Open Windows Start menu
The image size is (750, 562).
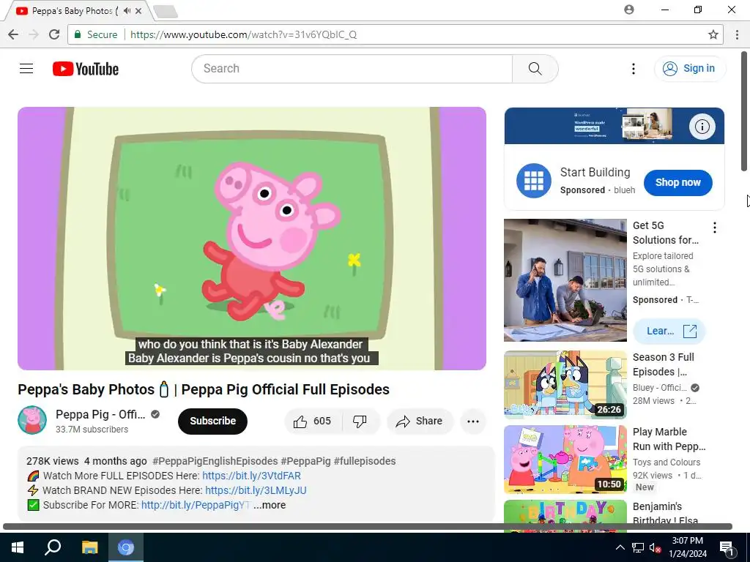(18, 547)
